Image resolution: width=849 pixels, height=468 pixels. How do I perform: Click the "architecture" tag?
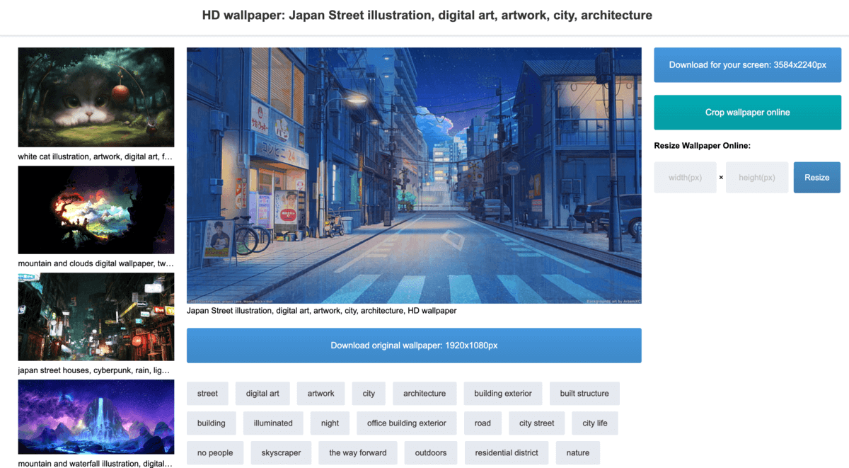424,394
